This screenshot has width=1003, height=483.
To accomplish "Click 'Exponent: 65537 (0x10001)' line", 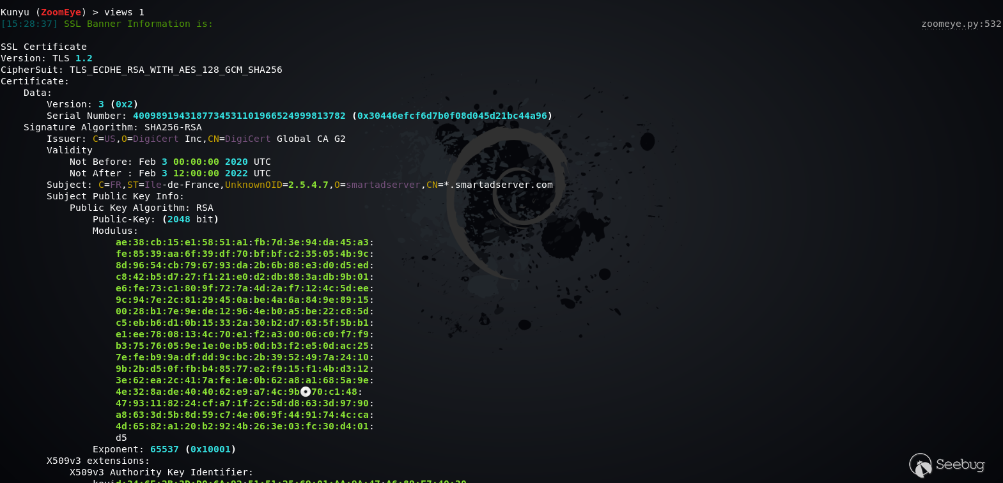I will 164,449.
